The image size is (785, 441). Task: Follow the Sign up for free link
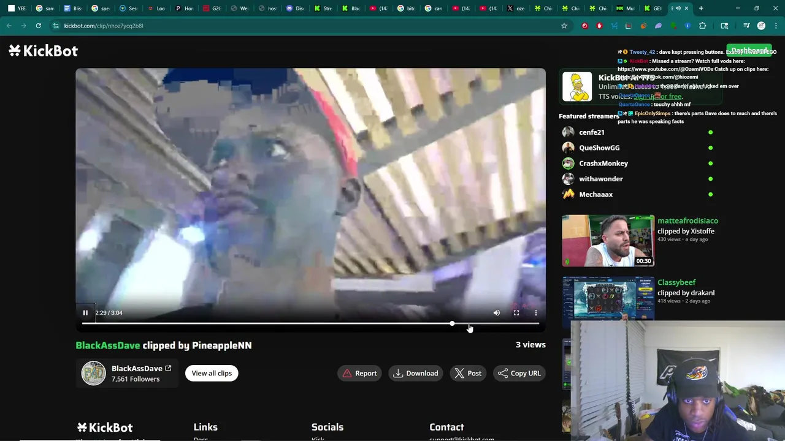click(x=658, y=96)
